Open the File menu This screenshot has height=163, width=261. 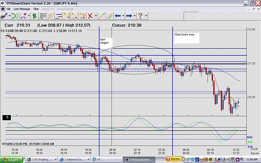coord(8,9)
